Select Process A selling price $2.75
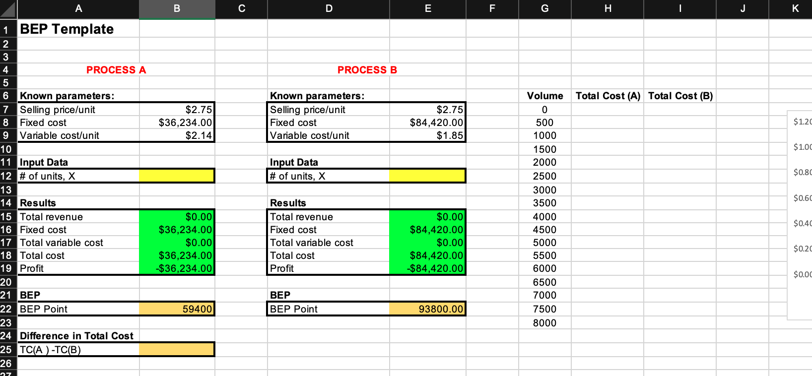Screen dimensions: 812x376 point(177,110)
